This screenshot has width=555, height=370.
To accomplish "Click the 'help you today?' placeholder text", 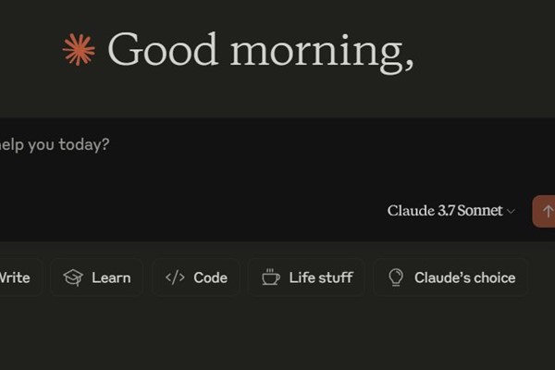I will (55, 145).
